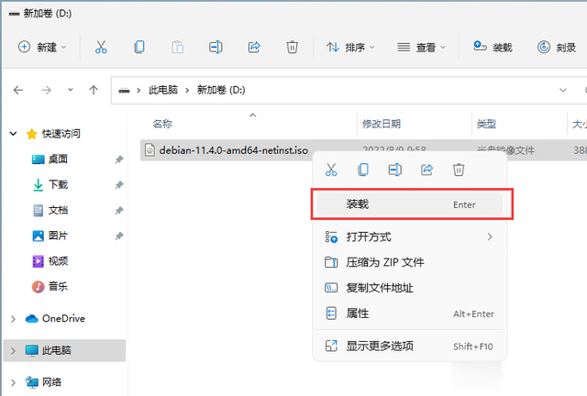The width and height of the screenshot is (587, 396).
Task: Open the 查看 (View) dropdown menu
Action: (421, 47)
